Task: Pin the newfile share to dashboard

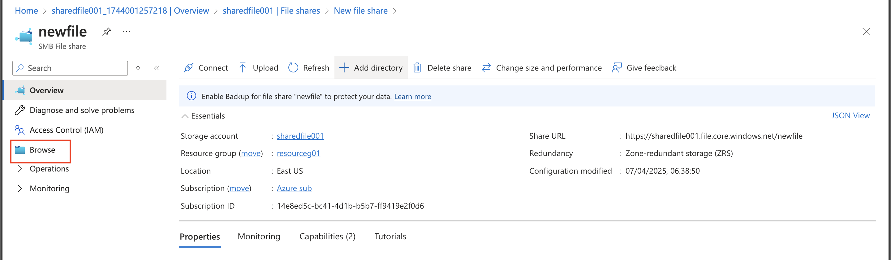Action: click(106, 32)
